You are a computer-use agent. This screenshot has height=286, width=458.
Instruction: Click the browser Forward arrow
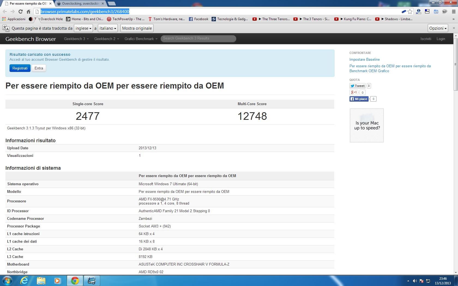(13, 11)
